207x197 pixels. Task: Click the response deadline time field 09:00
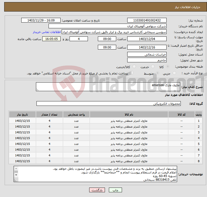click(x=107, y=39)
